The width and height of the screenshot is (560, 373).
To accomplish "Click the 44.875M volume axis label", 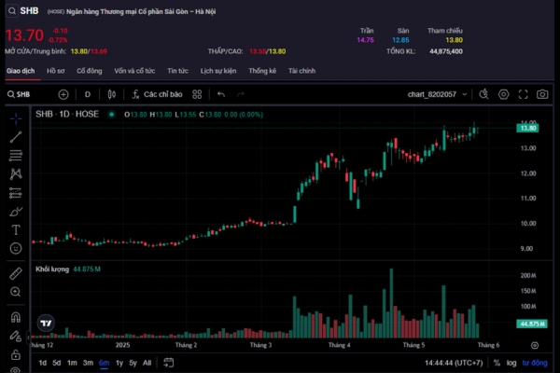I will (532, 324).
